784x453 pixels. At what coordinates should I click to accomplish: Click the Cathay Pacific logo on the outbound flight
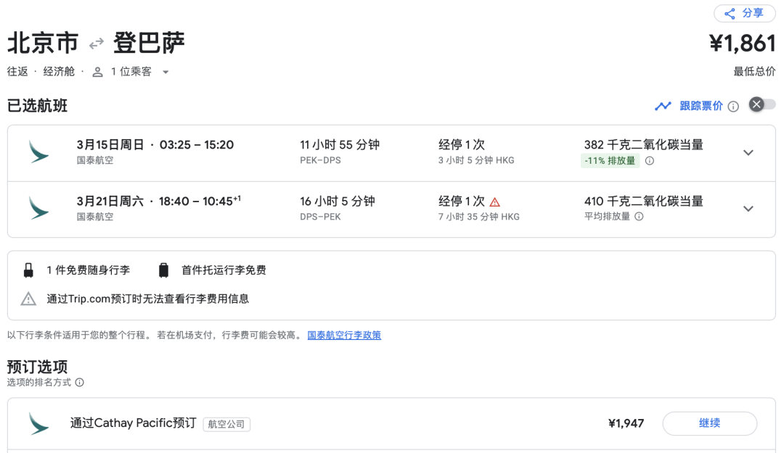point(39,152)
